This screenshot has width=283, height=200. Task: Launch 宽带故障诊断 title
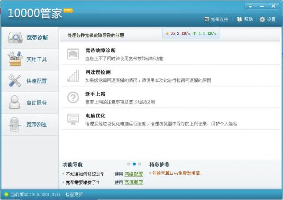tap(100, 51)
